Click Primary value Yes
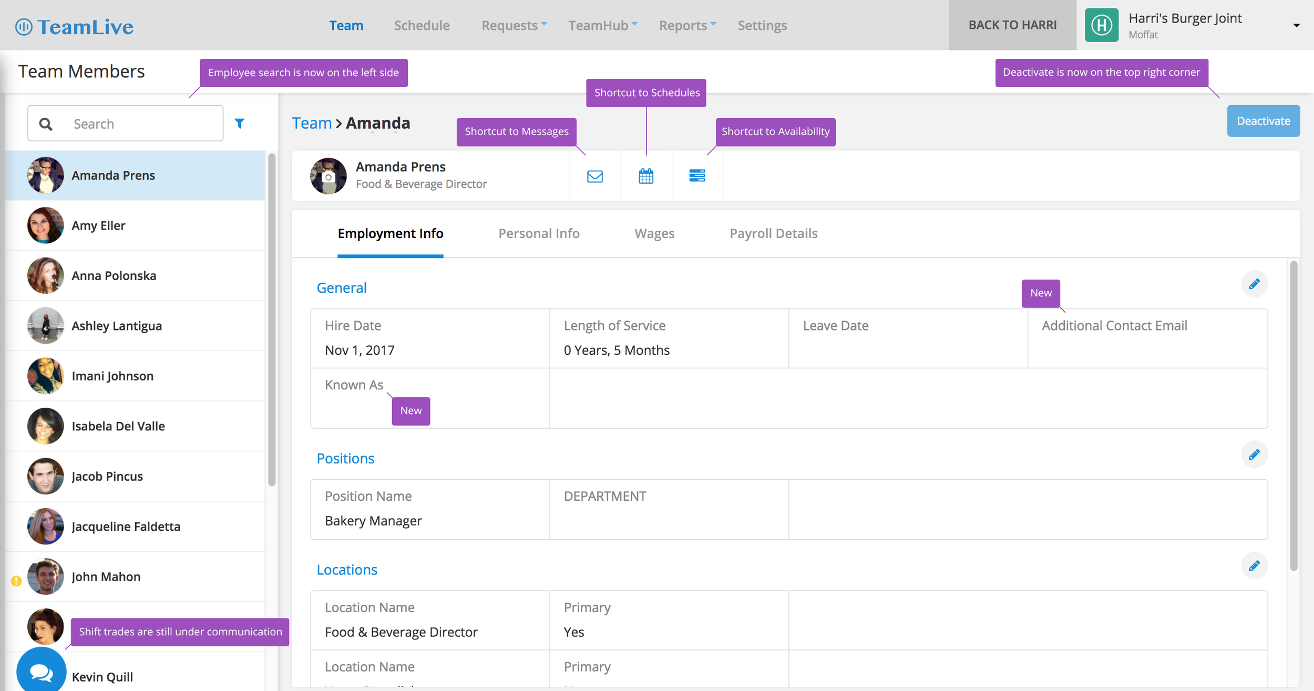1314x691 pixels. [573, 632]
